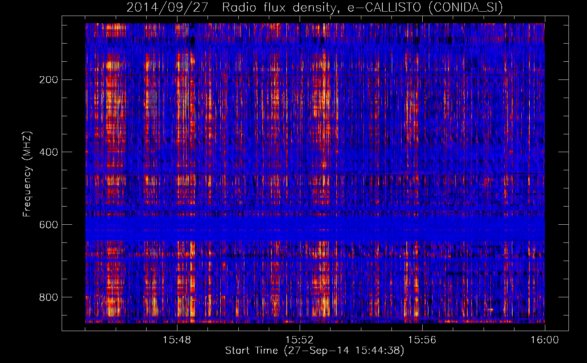
Task: Select the 'Frequency (MHZ)' y-axis label
Action: tap(27, 174)
